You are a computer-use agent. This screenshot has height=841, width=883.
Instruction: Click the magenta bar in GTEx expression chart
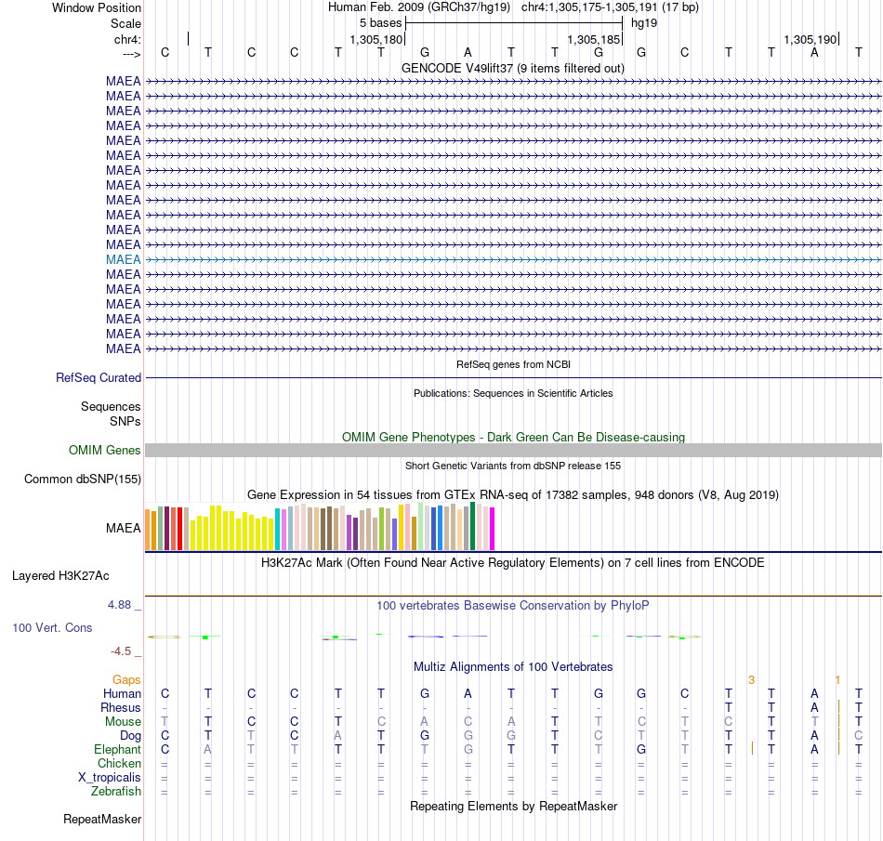(x=492, y=529)
